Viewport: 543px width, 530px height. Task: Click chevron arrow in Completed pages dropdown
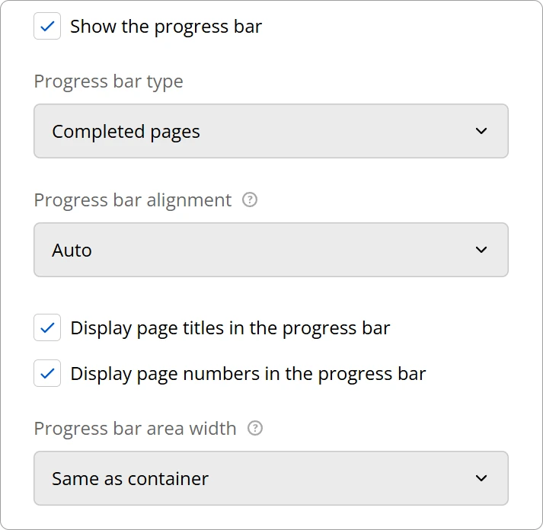481,131
